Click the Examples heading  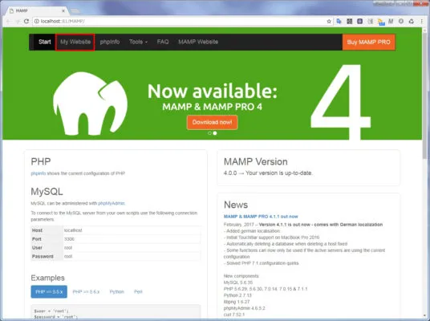click(47, 278)
